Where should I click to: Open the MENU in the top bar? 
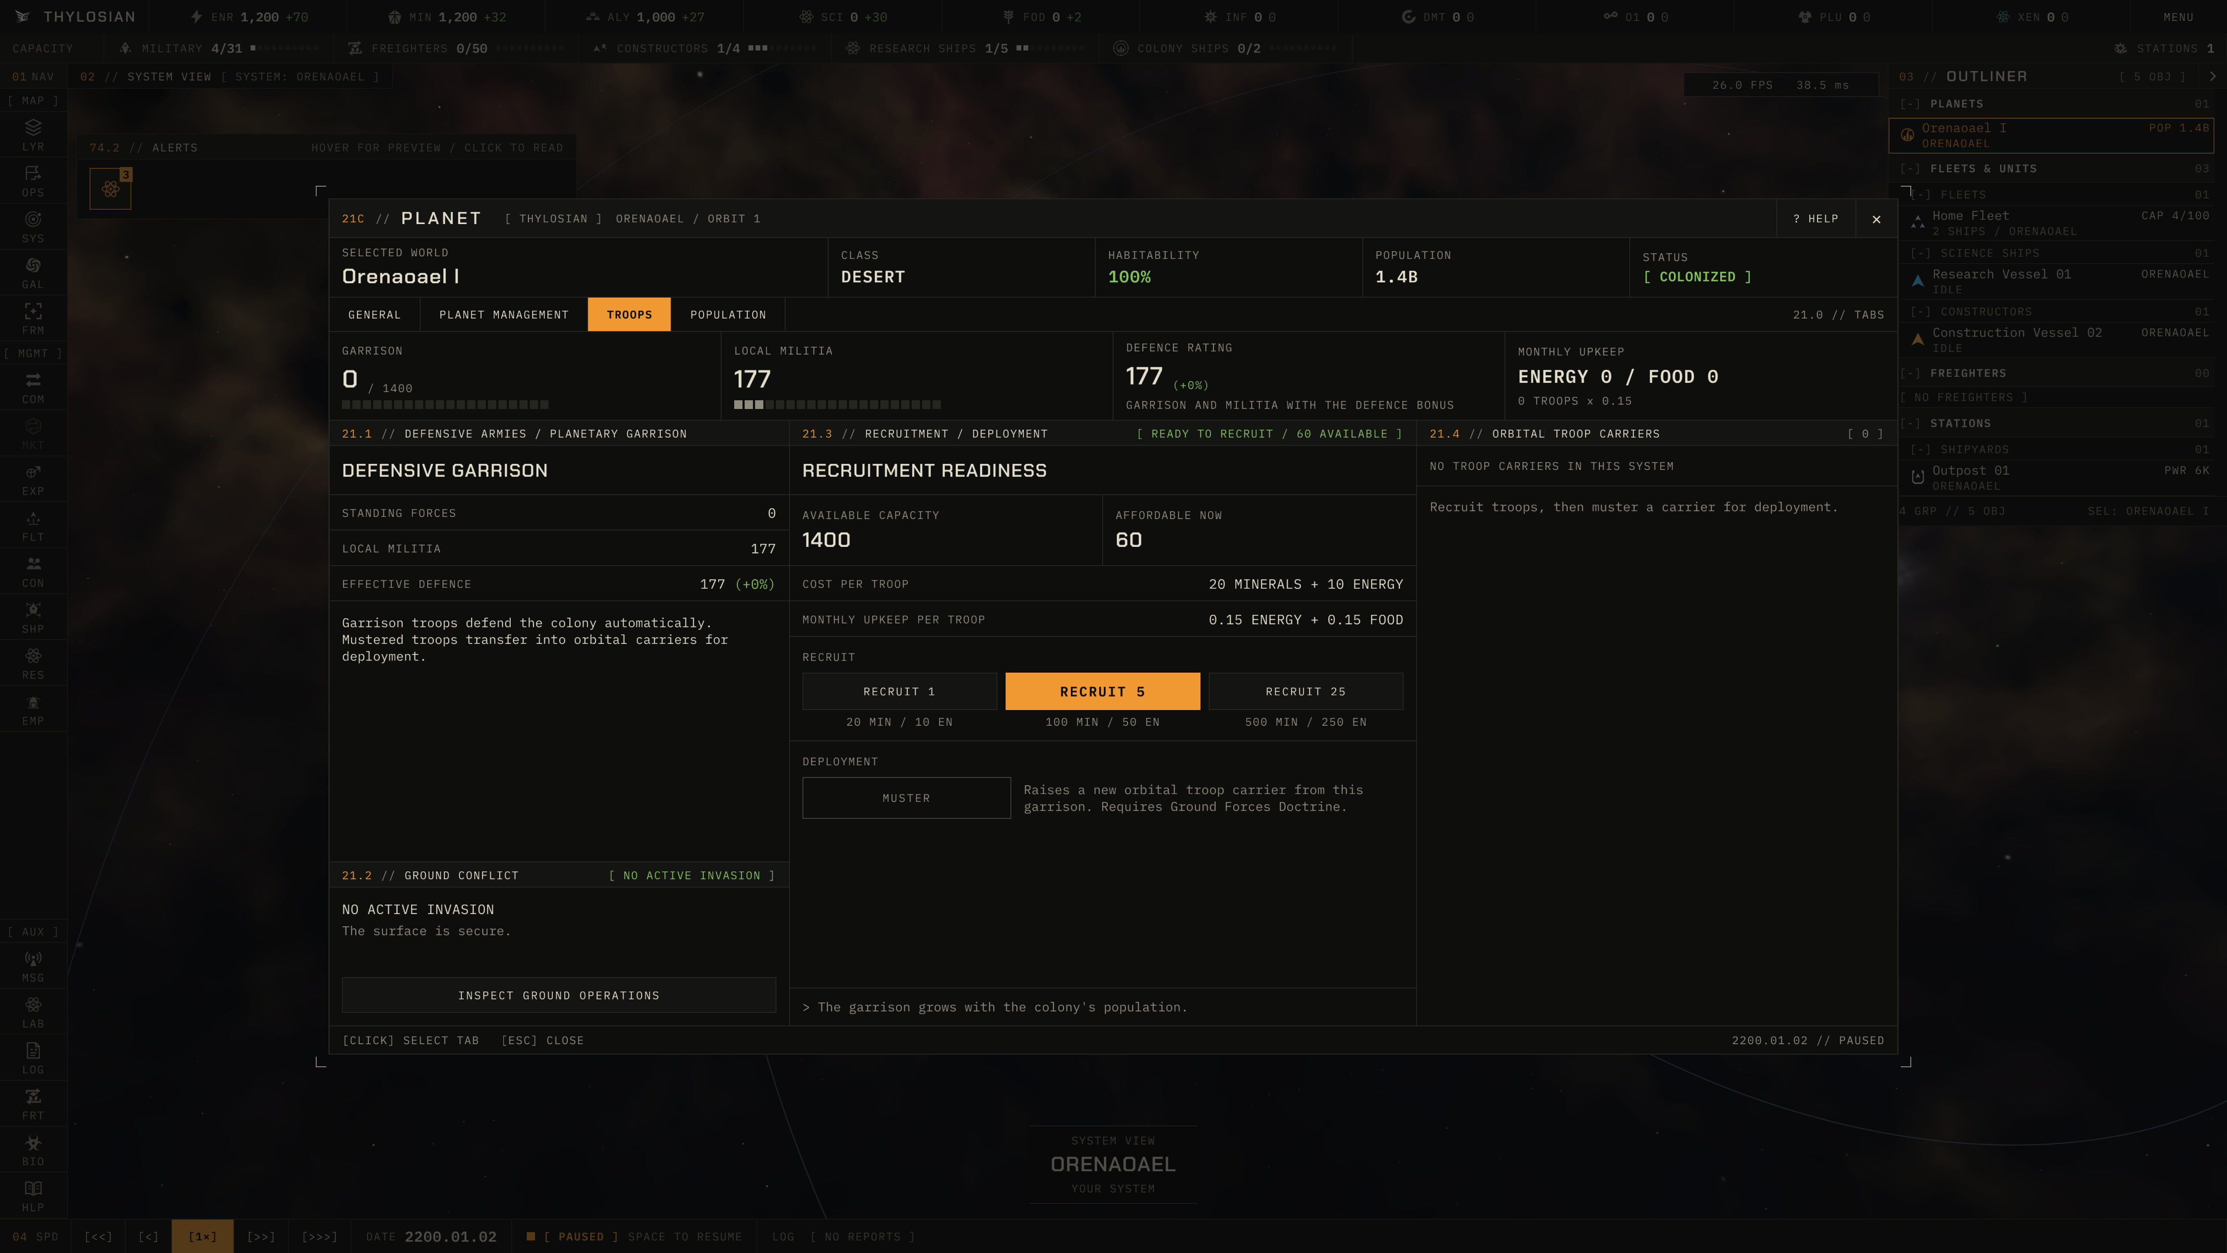tap(2179, 17)
